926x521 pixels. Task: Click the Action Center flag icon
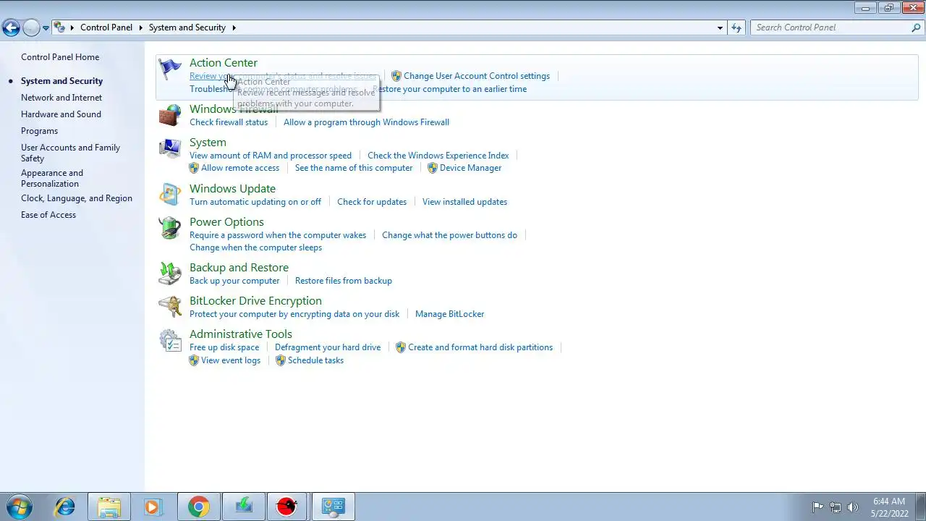[x=170, y=69]
